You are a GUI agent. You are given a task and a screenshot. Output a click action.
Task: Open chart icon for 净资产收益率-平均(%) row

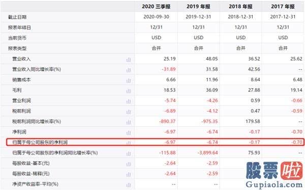(129, 185)
